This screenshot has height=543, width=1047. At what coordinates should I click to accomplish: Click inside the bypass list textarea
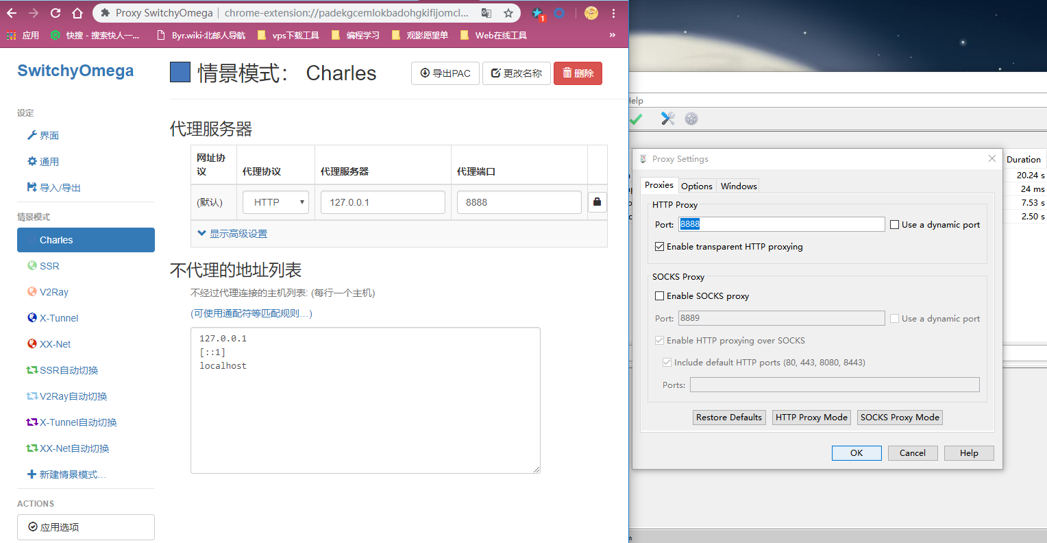click(x=365, y=400)
